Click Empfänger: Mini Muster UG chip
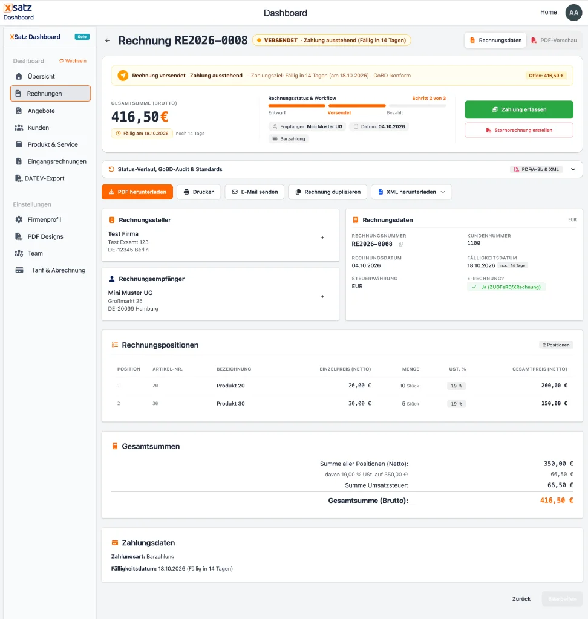588x619 pixels. 307,127
